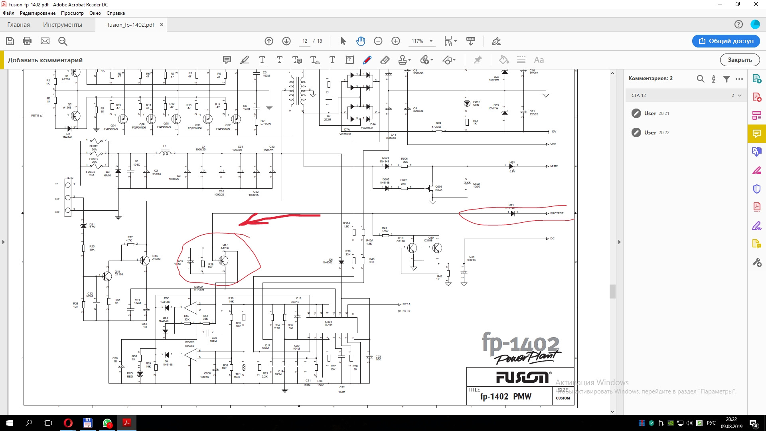
Task: Open the Редактирование menu
Action: pyautogui.click(x=38, y=13)
